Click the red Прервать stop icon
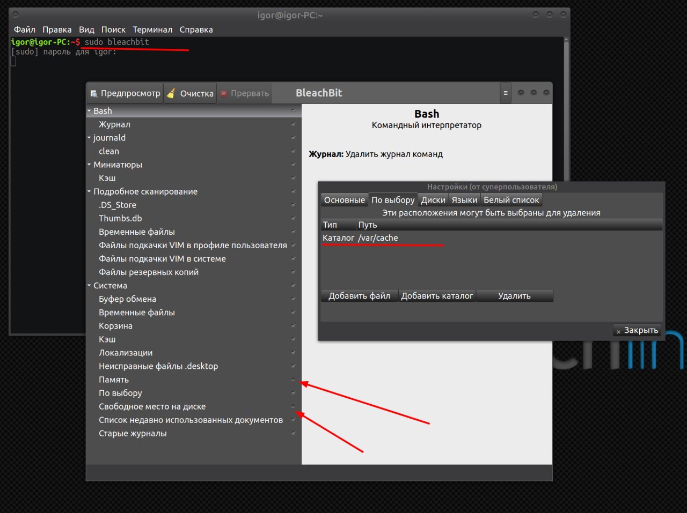The image size is (687, 513). pyautogui.click(x=224, y=93)
